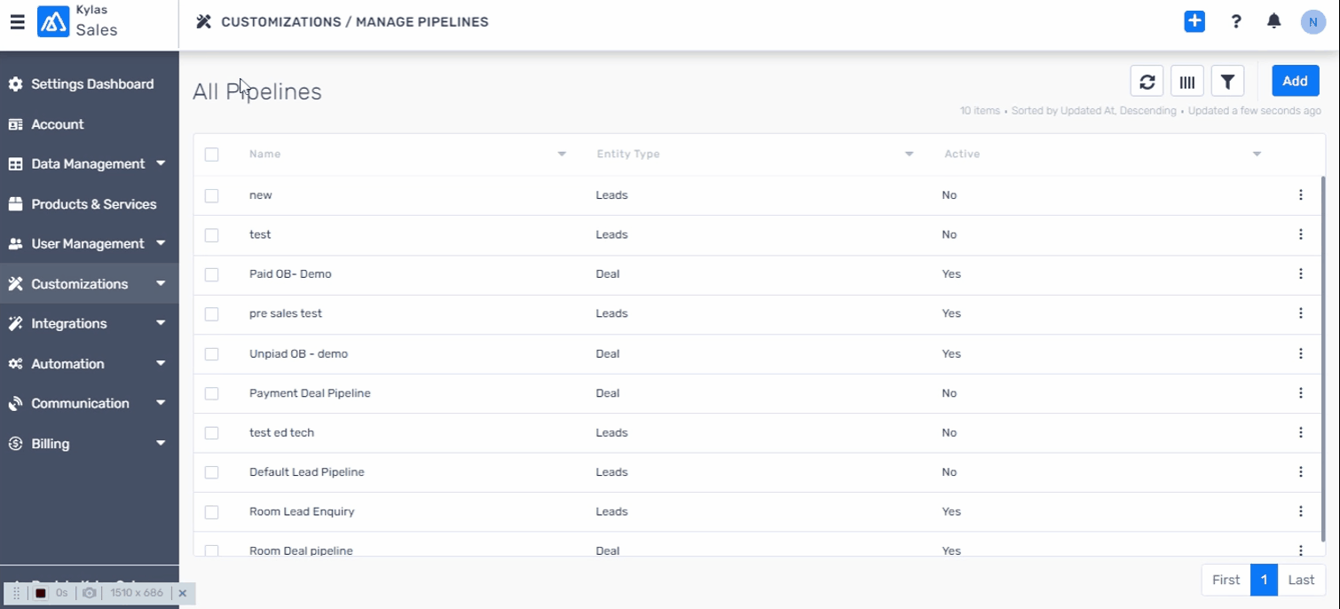
Task: Open the notifications bell
Action: (1273, 21)
